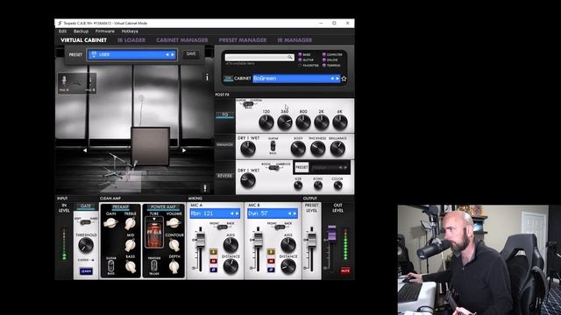Click the Mic A microphone icon in room
The width and height of the screenshot is (561, 315).
(64, 80)
